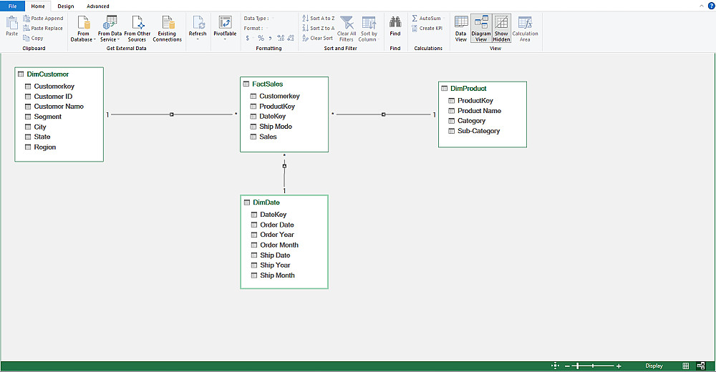
Task: Switch to the Advanced tab
Action: click(97, 6)
